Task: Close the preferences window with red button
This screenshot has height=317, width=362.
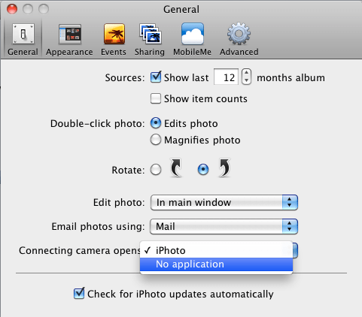Action: pos(12,9)
